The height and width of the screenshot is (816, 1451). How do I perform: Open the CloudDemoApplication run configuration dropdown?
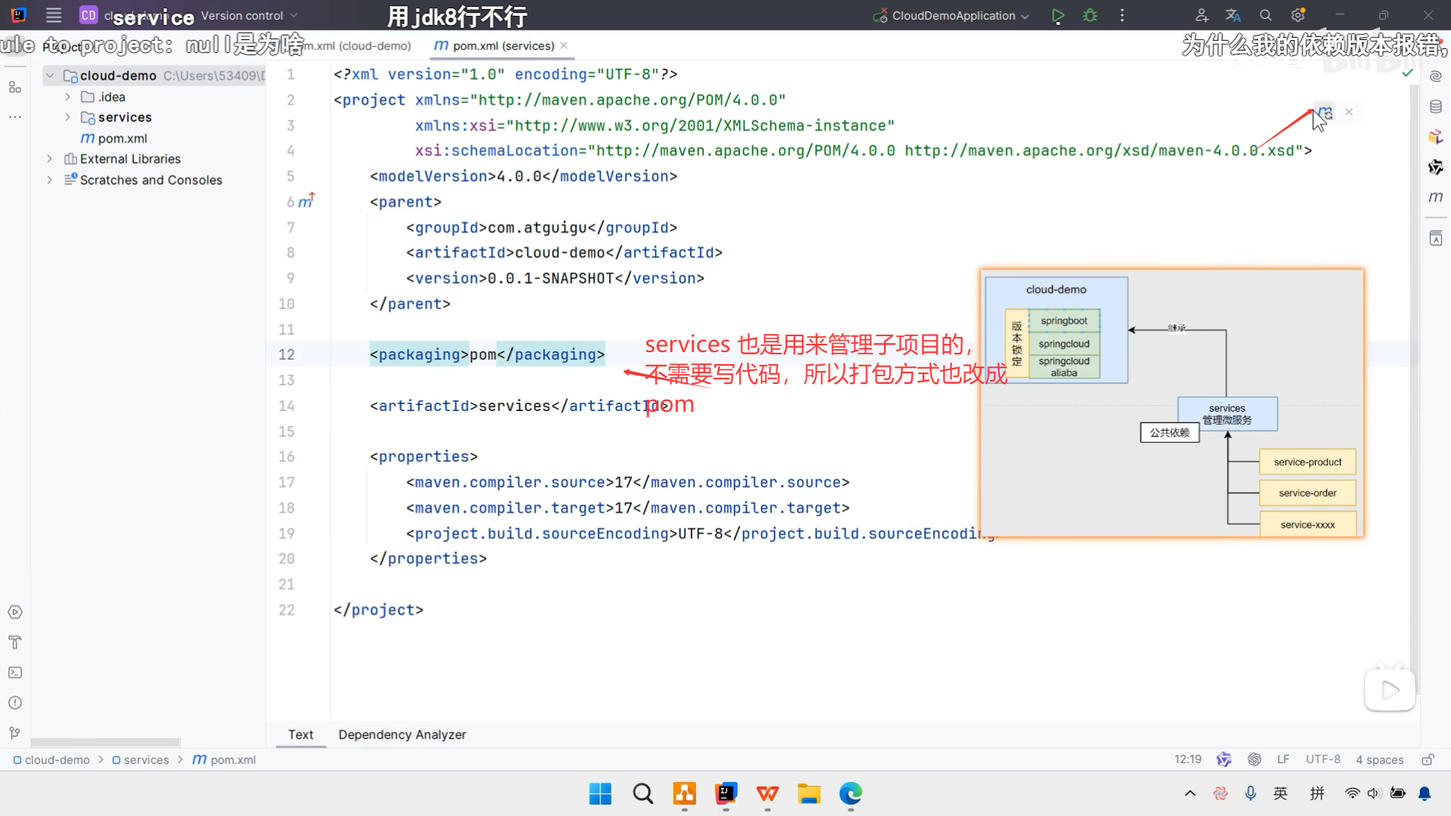[952, 16]
